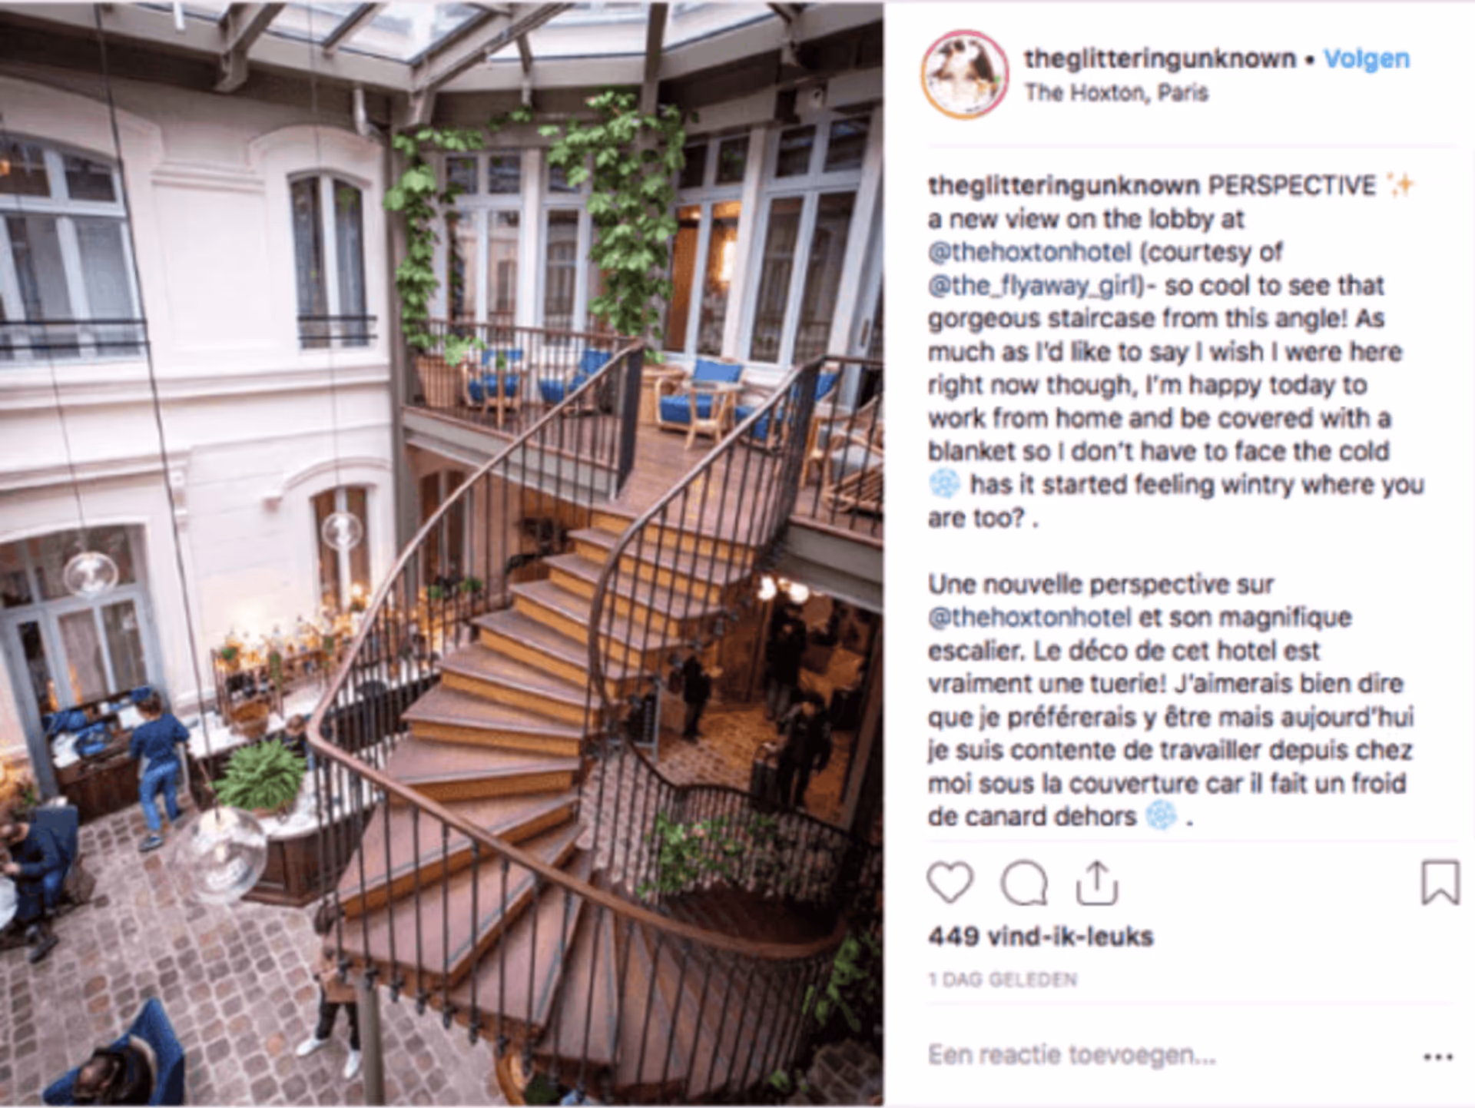Click theglitteringunknown name in the caption

tap(1063, 186)
